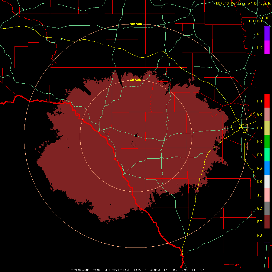Click the radar site black dot at center

(136, 136)
